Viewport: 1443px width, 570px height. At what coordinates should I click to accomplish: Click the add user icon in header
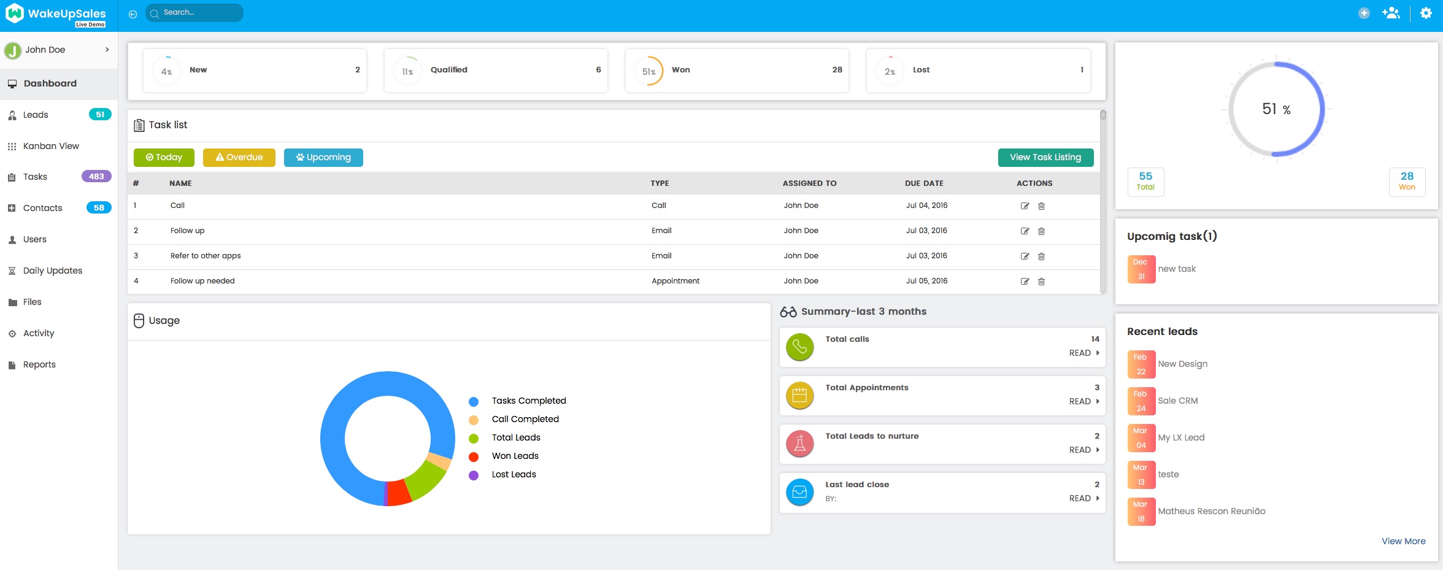click(x=1391, y=13)
